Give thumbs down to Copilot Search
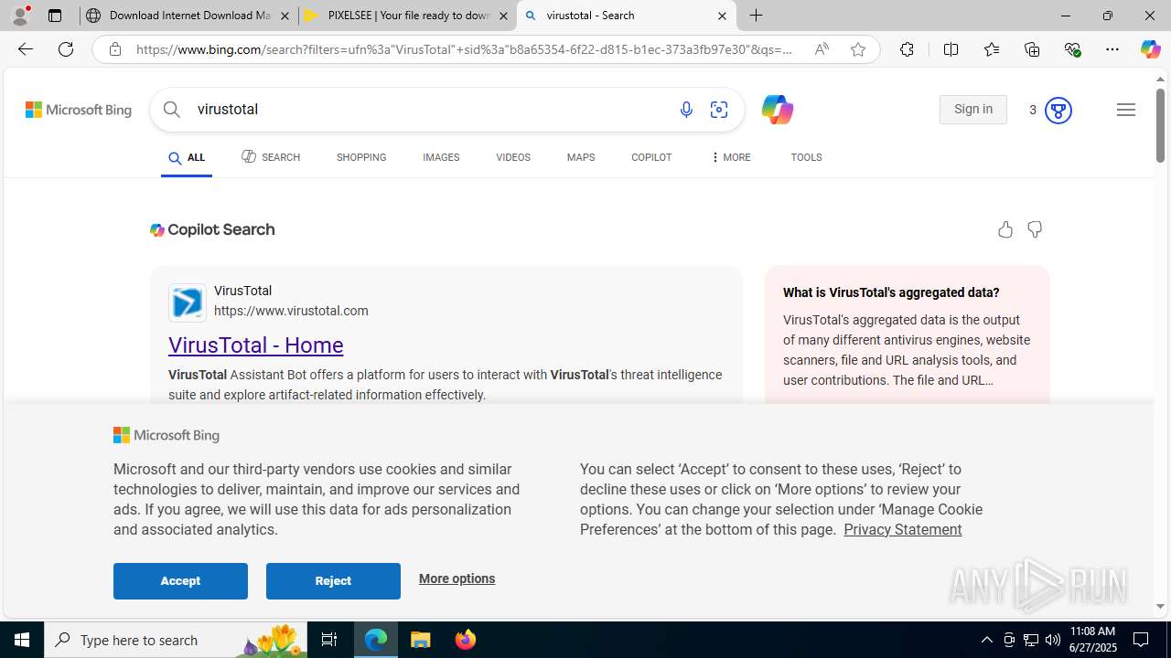 tap(1035, 229)
